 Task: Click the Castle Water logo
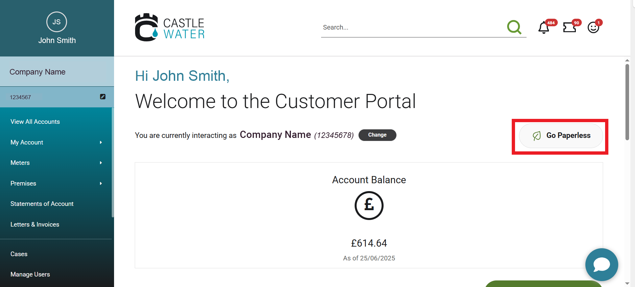170,28
